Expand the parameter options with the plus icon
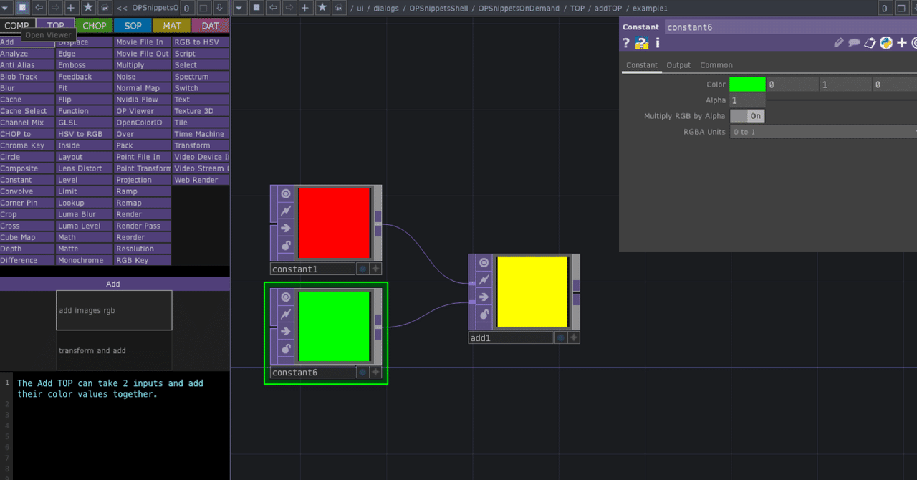This screenshot has height=480, width=917. (901, 42)
